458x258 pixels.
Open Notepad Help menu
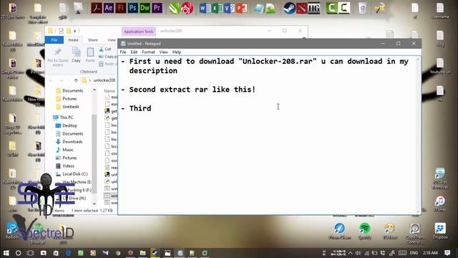[177, 52]
